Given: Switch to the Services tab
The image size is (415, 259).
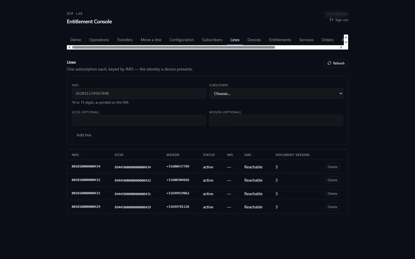Looking at the screenshot, I should tap(306, 40).
